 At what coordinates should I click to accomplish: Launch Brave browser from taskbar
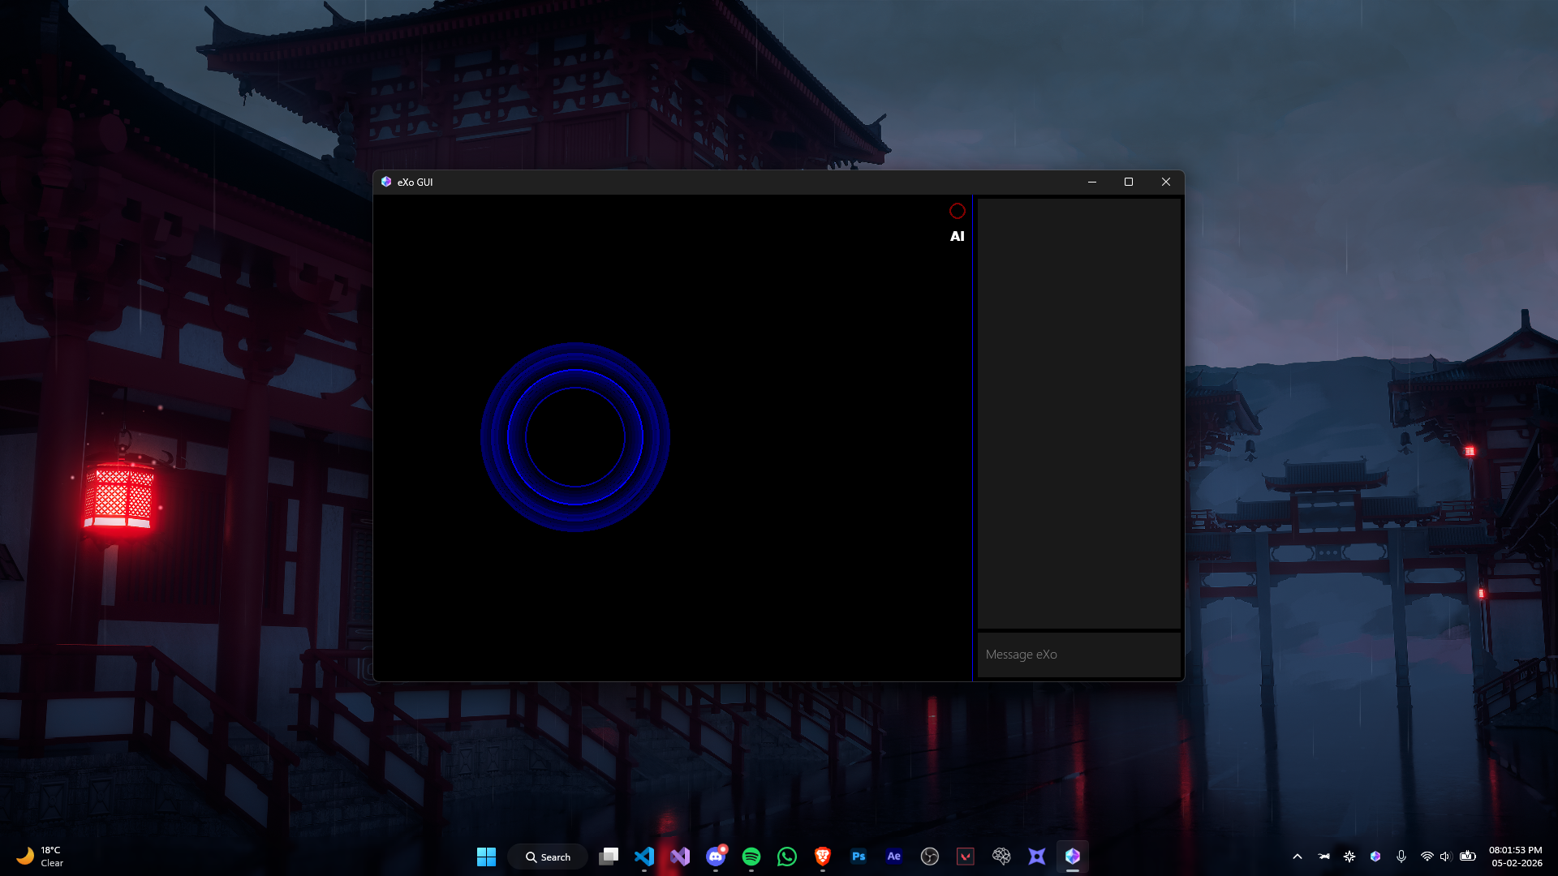[823, 857]
